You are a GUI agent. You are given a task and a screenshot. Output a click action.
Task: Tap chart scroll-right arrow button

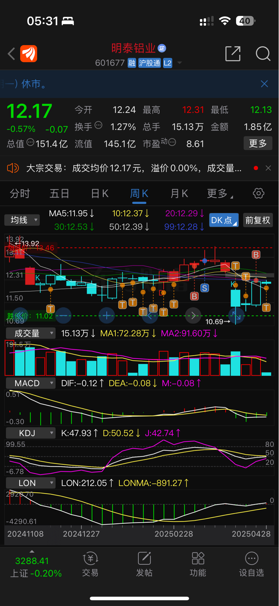(193, 316)
